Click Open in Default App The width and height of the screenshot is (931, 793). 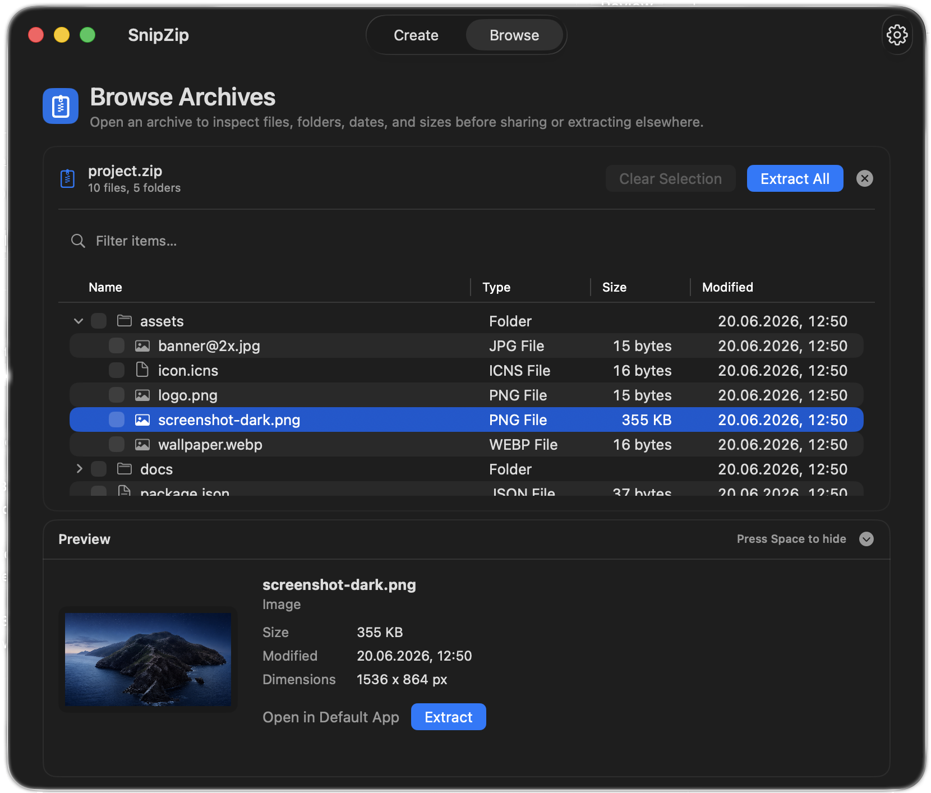pos(331,717)
